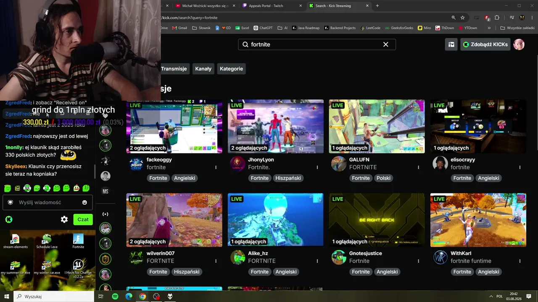Switch to the Search - Kick Streaming tab
The height and width of the screenshot is (302, 538).
coord(339,6)
